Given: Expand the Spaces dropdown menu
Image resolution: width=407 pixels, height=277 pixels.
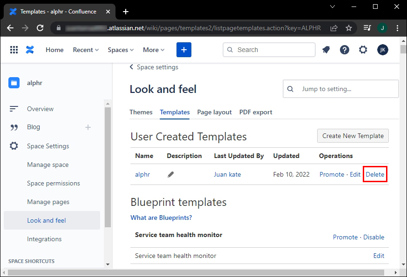Looking at the screenshot, I should tap(121, 50).
